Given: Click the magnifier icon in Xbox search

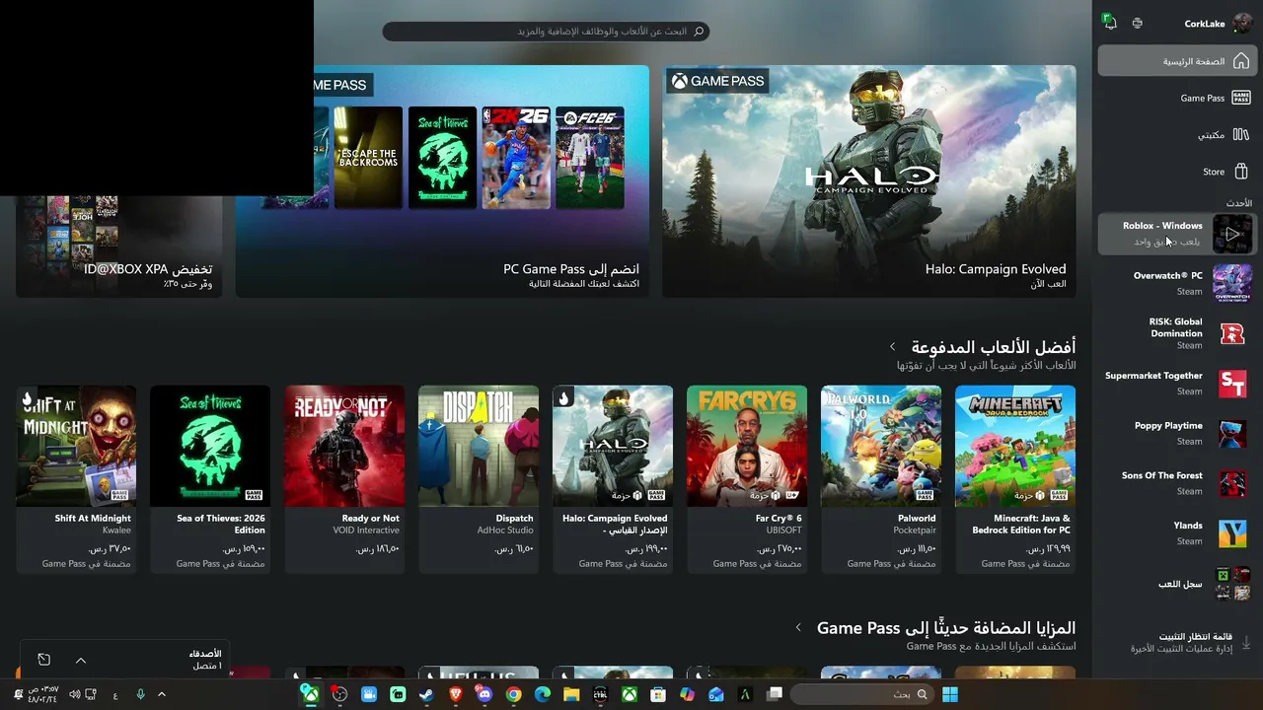Looking at the screenshot, I should point(699,32).
